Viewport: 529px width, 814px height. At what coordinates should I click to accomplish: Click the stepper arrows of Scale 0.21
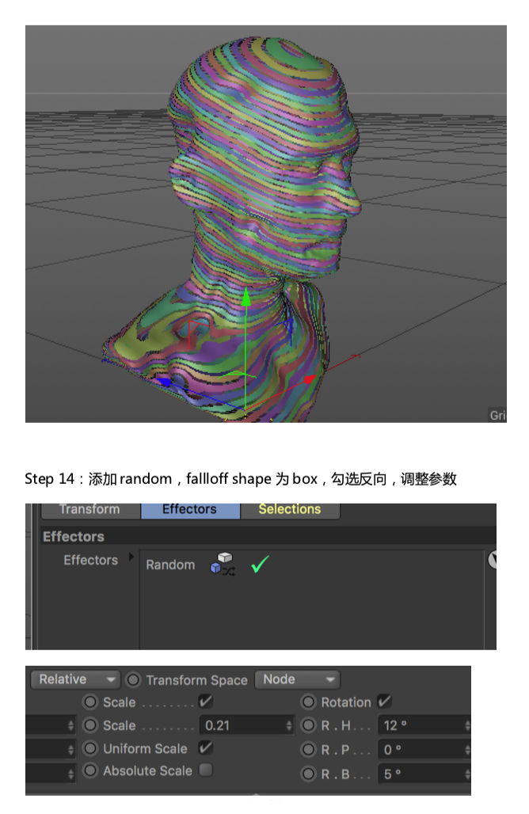[290, 726]
